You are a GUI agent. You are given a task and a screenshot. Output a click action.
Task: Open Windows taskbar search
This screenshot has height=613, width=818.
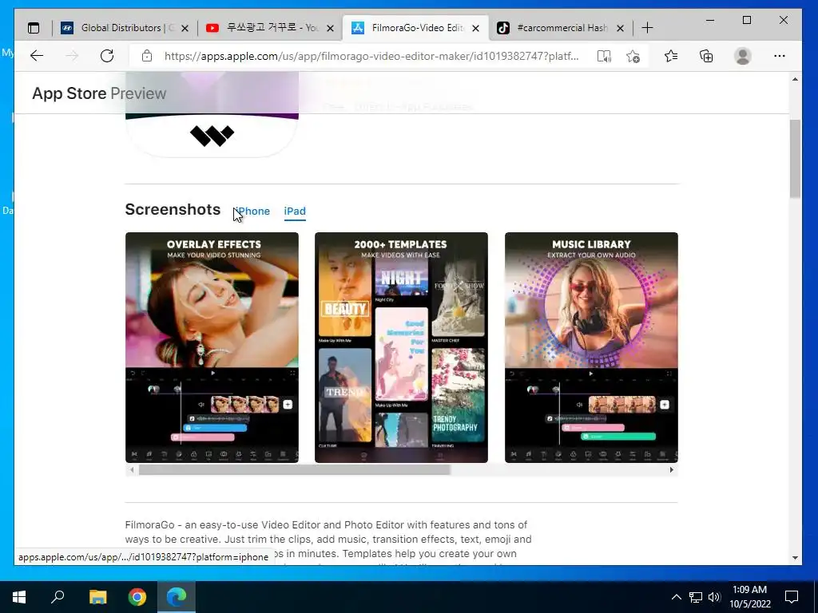[58, 597]
